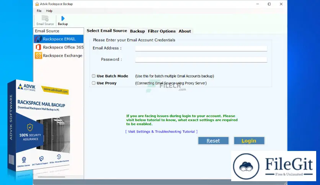Minimize the Advik Rackspace Backup window
Image resolution: width=320 pixels, height=185 pixels.
coord(258,4)
